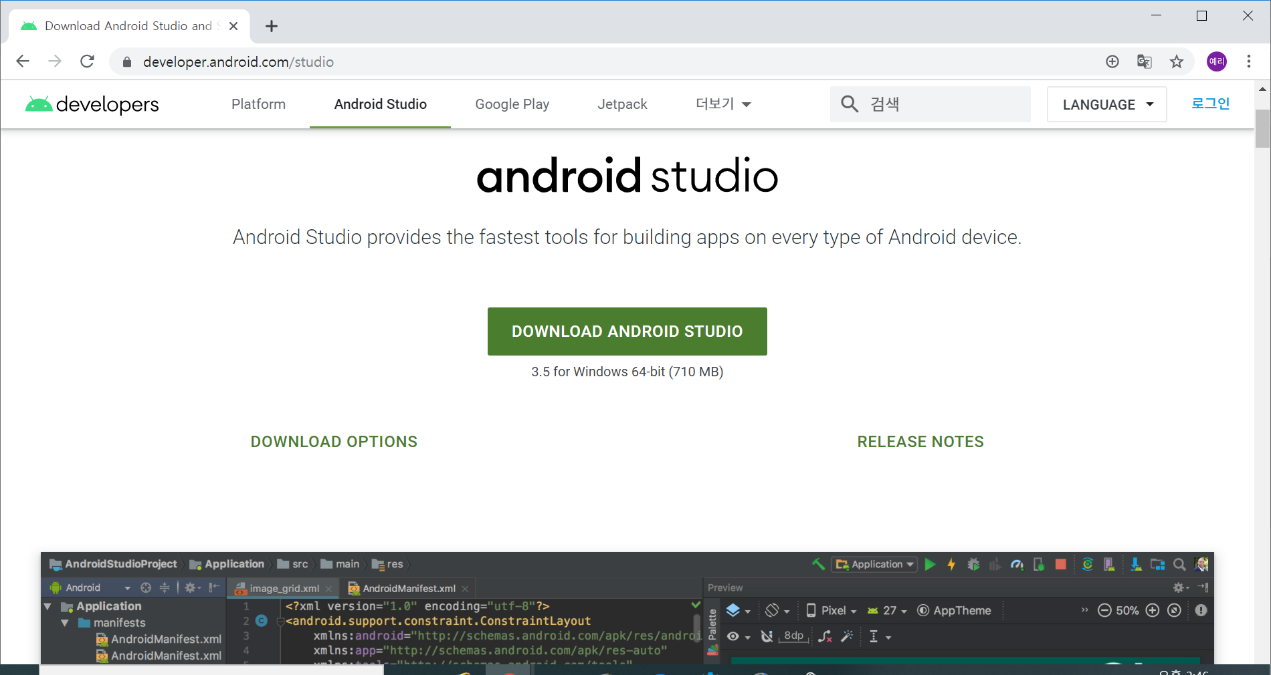Reload the current page
Viewport: 1271px width, 675px height.
(x=87, y=61)
